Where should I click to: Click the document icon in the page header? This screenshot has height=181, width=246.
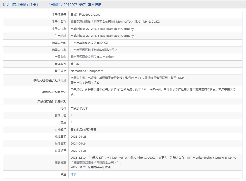[x=4, y=5]
